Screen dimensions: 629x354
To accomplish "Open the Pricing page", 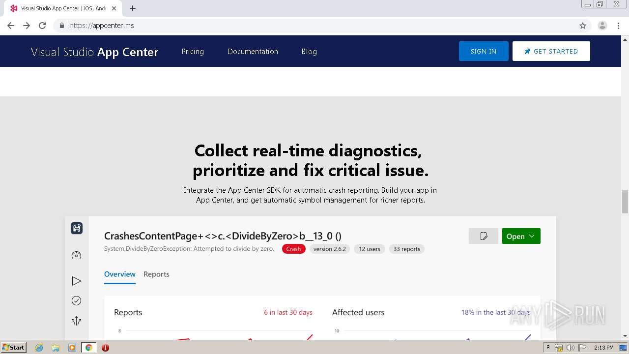I will (193, 52).
